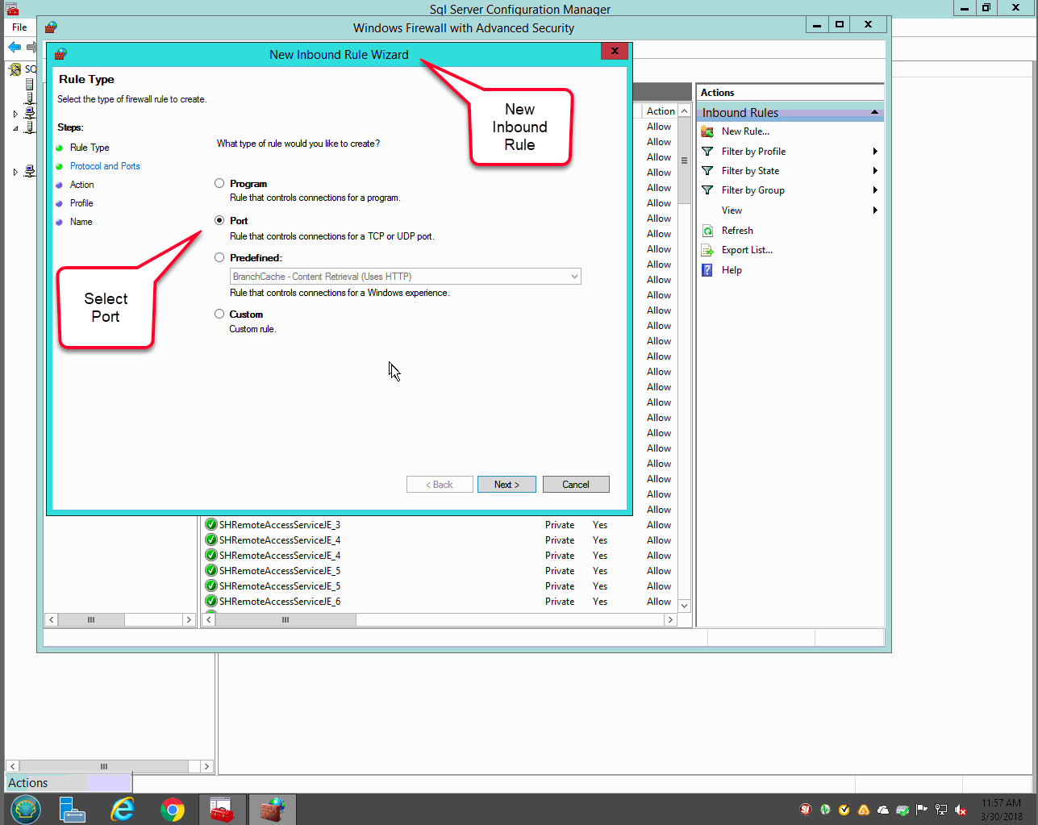Expand the View submenu arrow
Viewport: 1038px width, 825px height.
coord(875,210)
